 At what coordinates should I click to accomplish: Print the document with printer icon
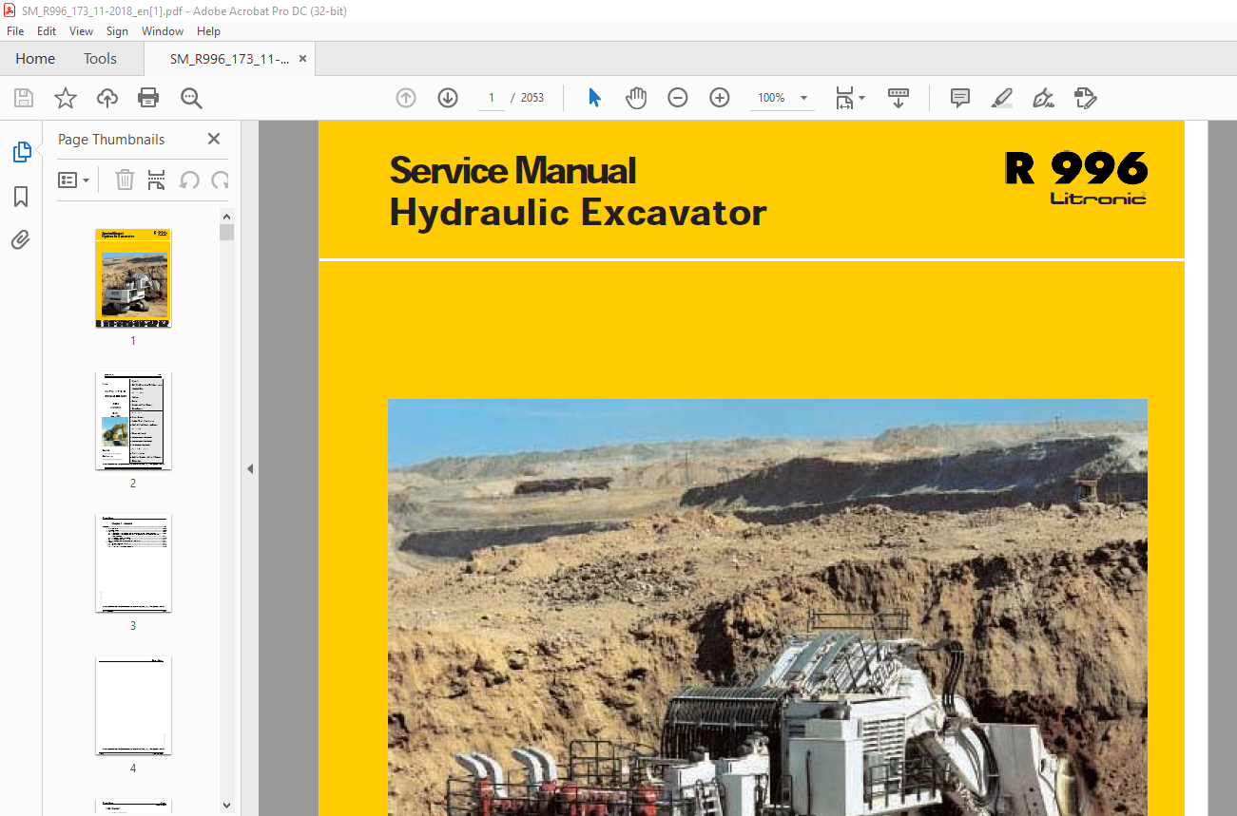148,98
